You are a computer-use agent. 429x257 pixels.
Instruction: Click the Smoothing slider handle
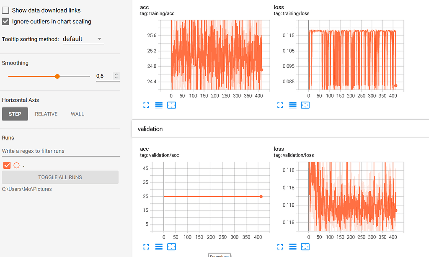[x=57, y=77]
